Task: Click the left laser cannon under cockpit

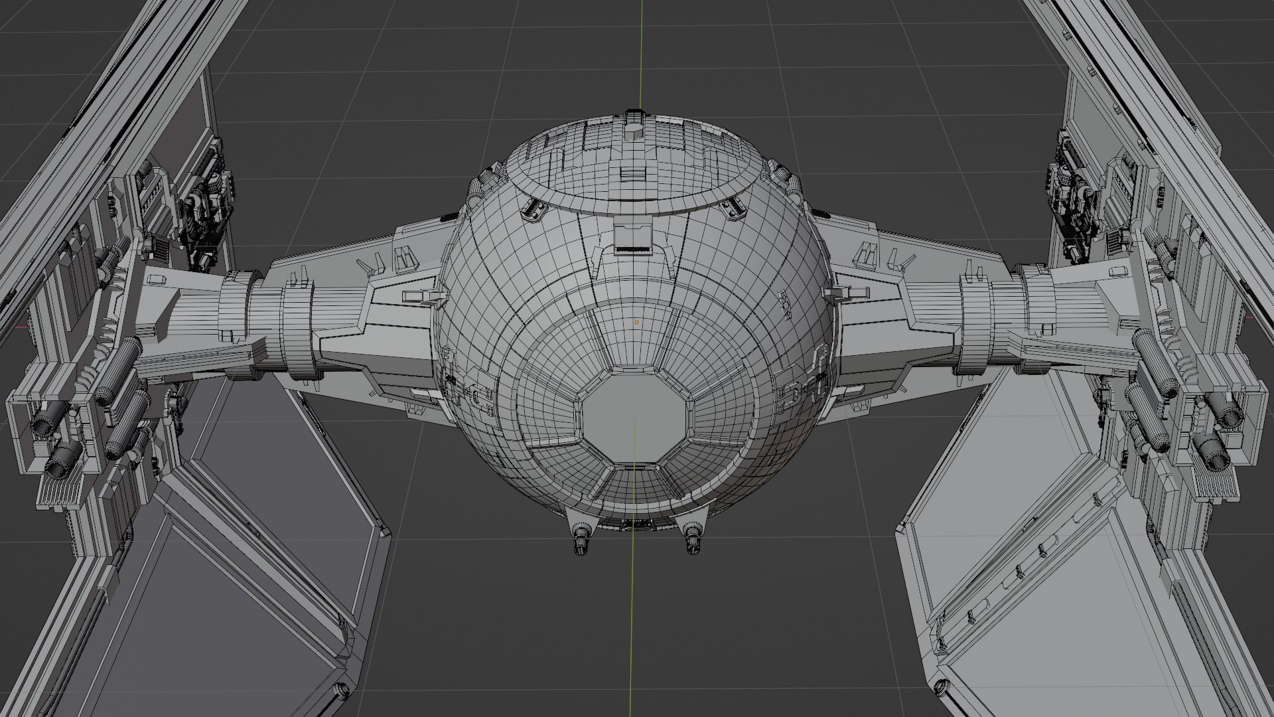Action: tap(580, 536)
